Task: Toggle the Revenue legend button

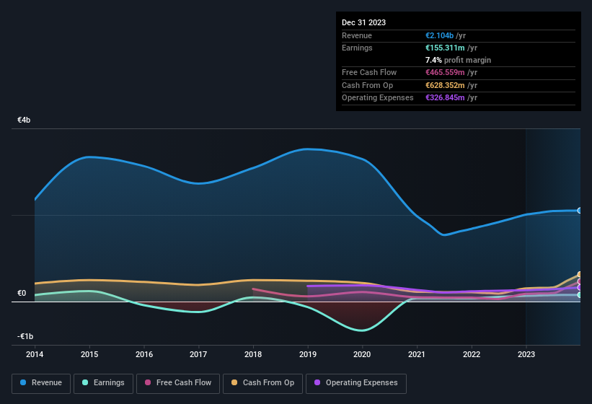Action: click(41, 383)
